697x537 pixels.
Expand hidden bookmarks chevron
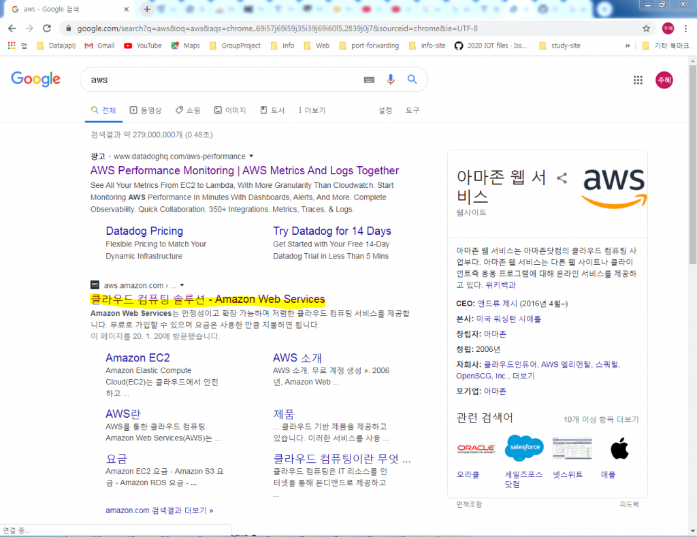(628, 46)
